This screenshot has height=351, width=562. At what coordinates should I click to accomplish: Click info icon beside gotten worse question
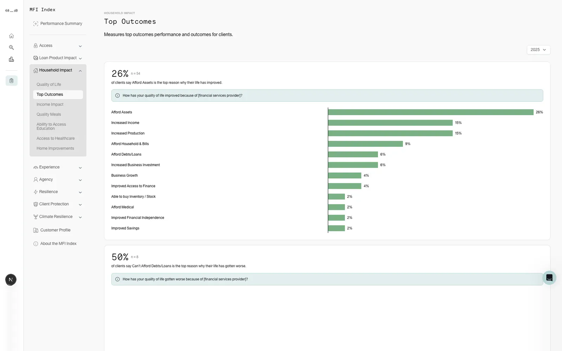point(117,279)
